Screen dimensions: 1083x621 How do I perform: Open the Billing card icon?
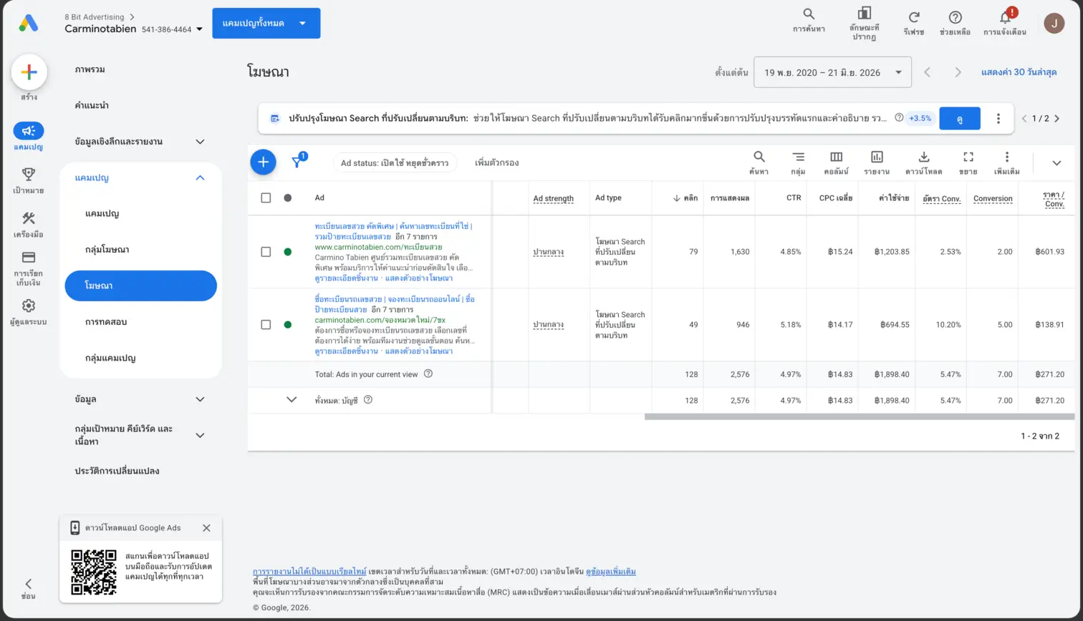(29, 257)
